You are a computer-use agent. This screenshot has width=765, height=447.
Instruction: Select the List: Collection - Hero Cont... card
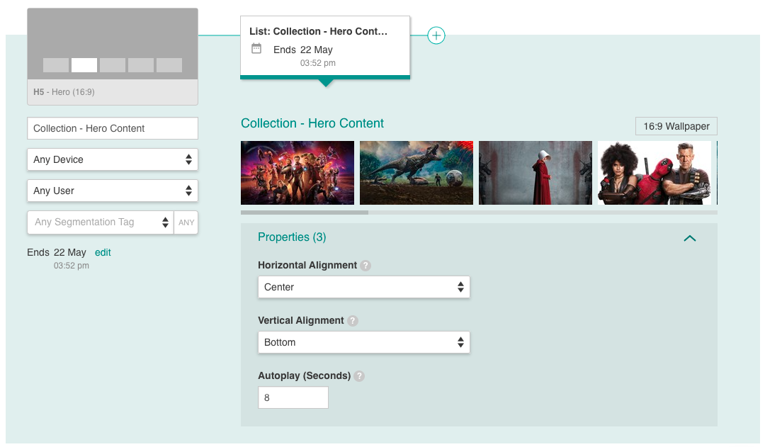tap(325, 47)
